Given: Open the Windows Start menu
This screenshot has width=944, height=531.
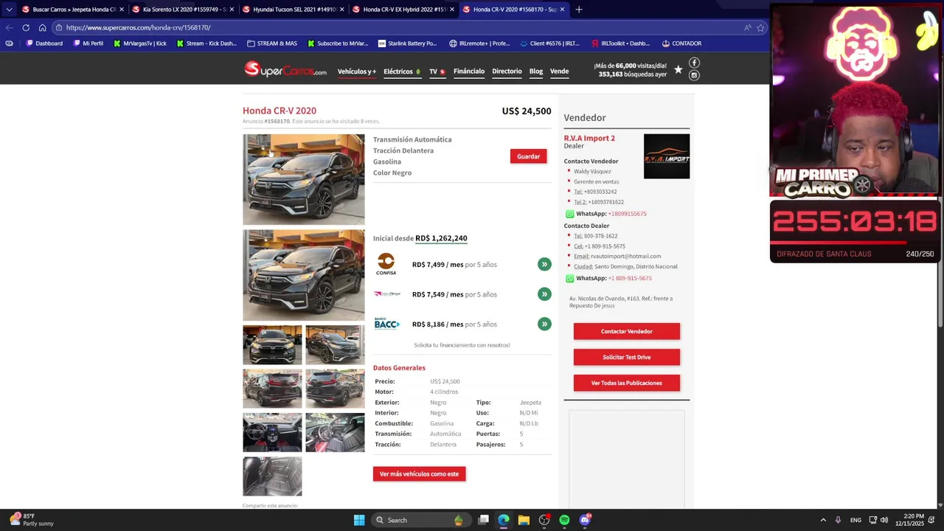Looking at the screenshot, I should pos(359,520).
